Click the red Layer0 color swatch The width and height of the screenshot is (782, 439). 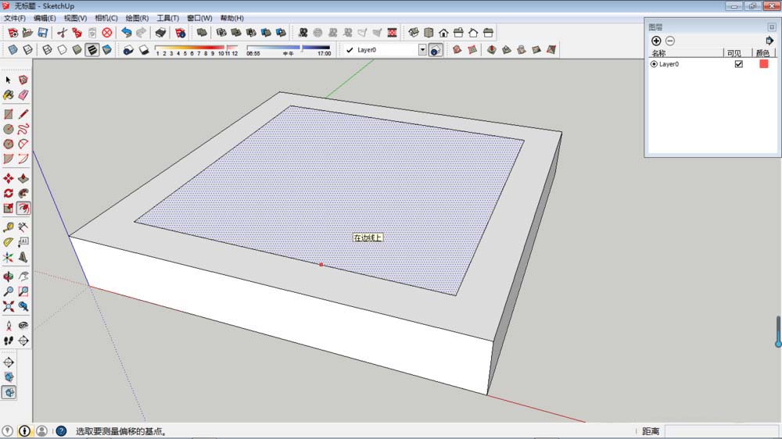(763, 64)
